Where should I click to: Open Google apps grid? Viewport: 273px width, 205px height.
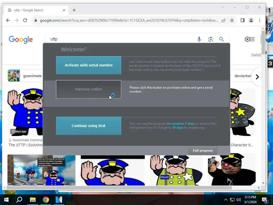(252, 39)
